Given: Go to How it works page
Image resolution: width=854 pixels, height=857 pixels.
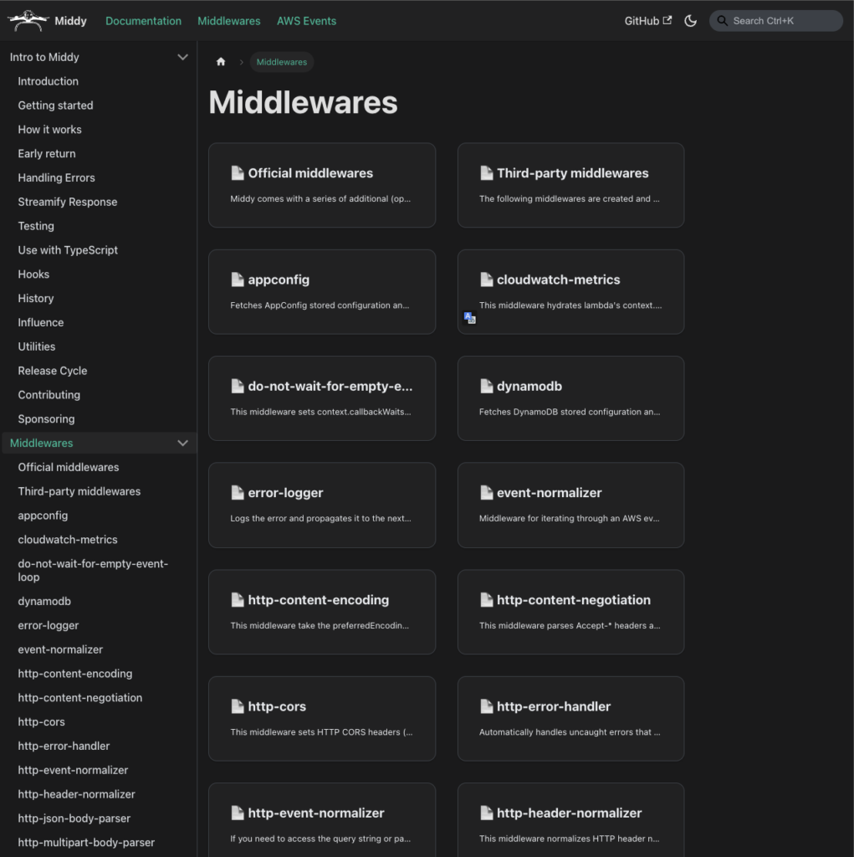Looking at the screenshot, I should tap(49, 130).
